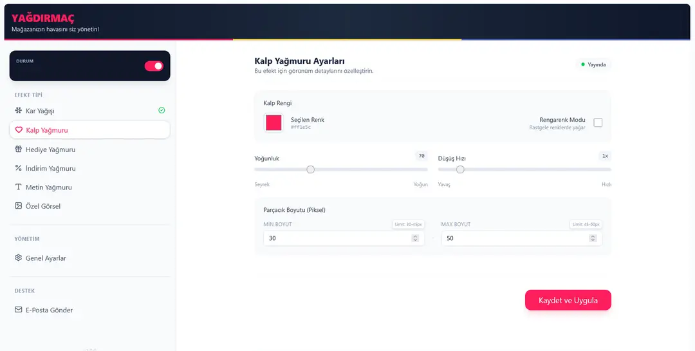Click the gear icon for Genel Ayarlar
The width and height of the screenshot is (695, 351).
pyautogui.click(x=19, y=258)
